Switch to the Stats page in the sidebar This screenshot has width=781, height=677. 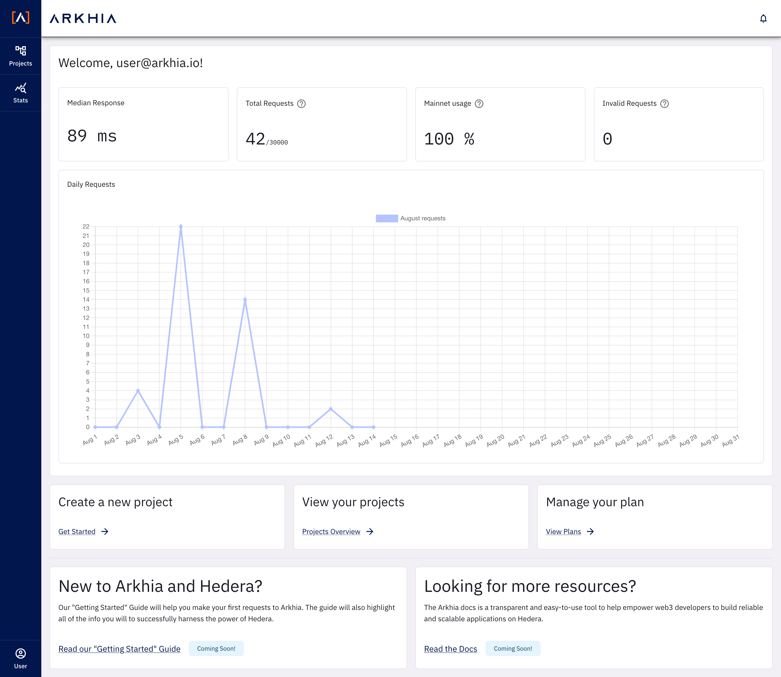click(x=20, y=93)
